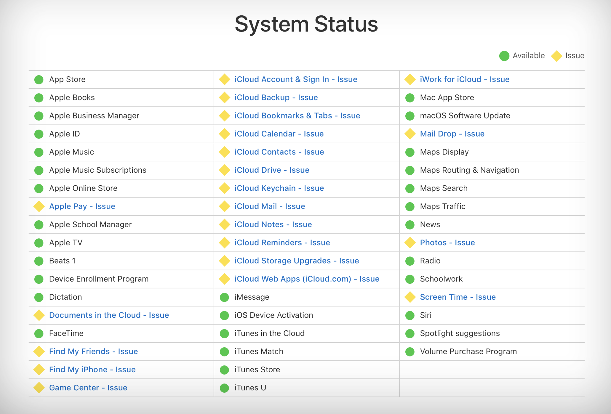This screenshot has width=611, height=414.
Task: Select the iOS Device Activation text
Action: (273, 315)
